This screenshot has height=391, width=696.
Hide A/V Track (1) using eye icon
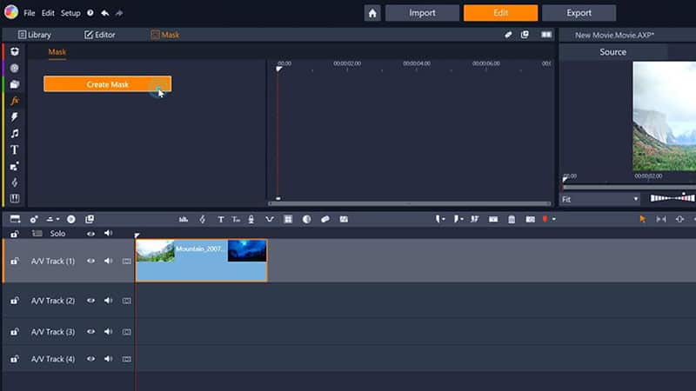point(90,261)
